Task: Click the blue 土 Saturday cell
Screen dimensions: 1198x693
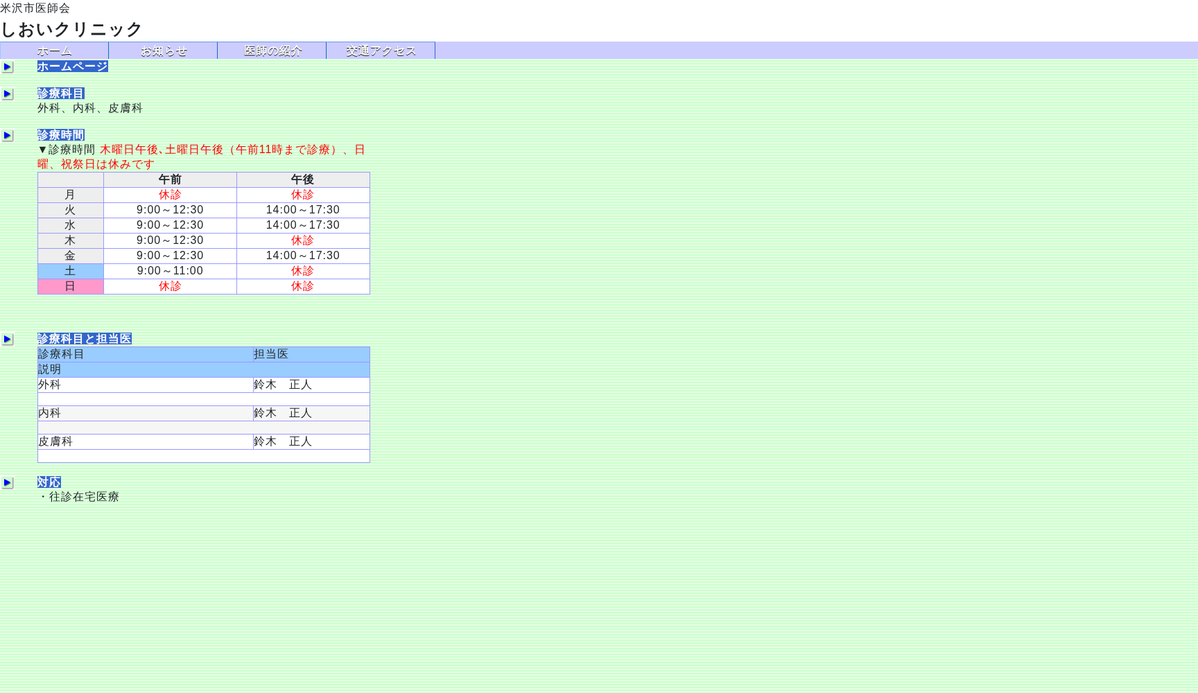Action: (x=70, y=271)
